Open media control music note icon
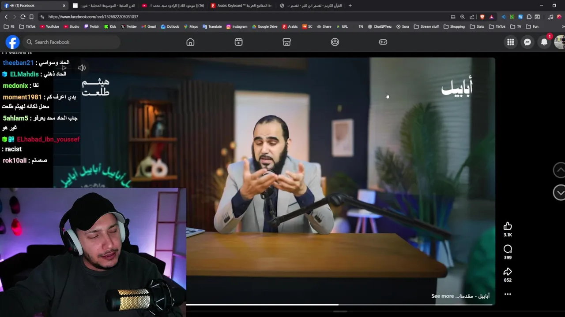 [550, 17]
